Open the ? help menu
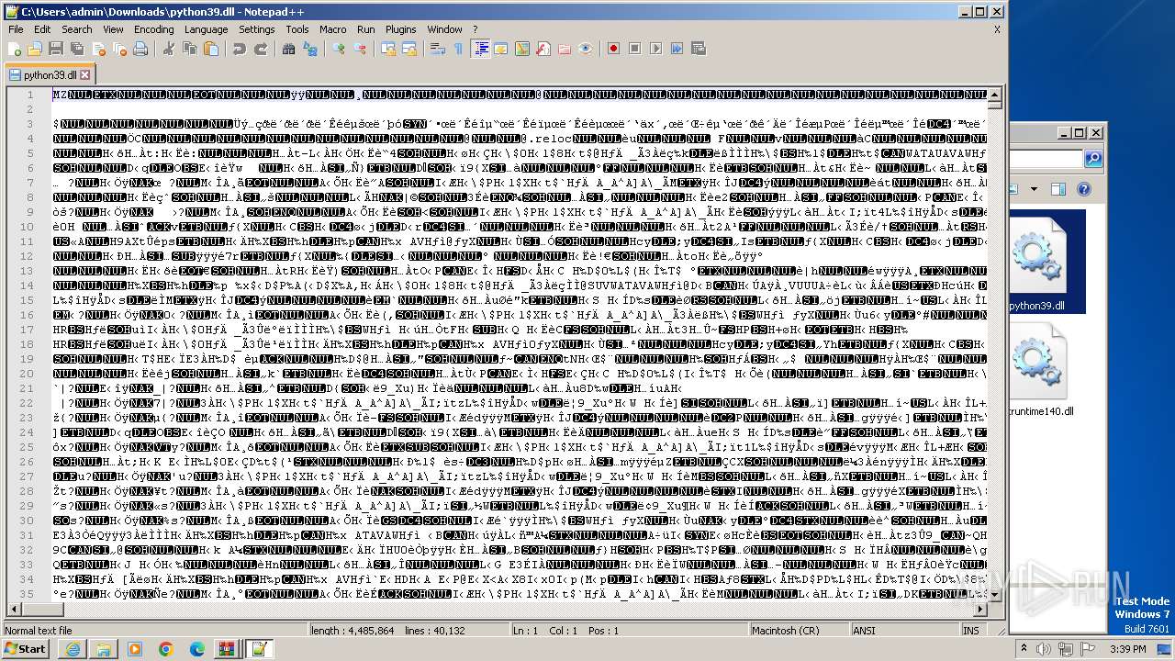Screen dimensions: 1175x661 pos(475,29)
